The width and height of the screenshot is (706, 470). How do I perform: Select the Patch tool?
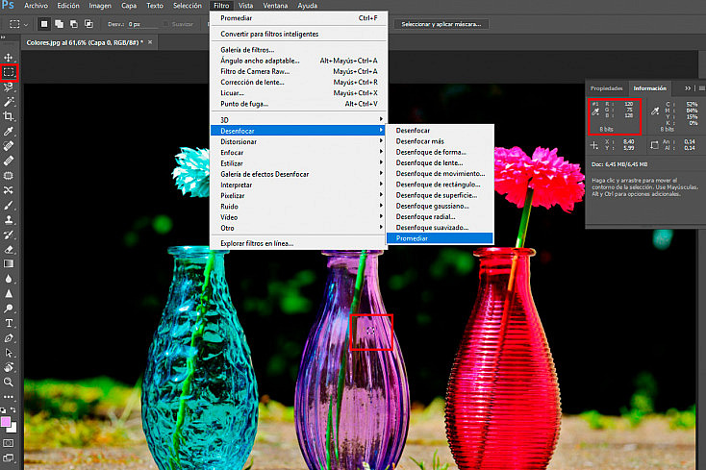pyautogui.click(x=9, y=175)
